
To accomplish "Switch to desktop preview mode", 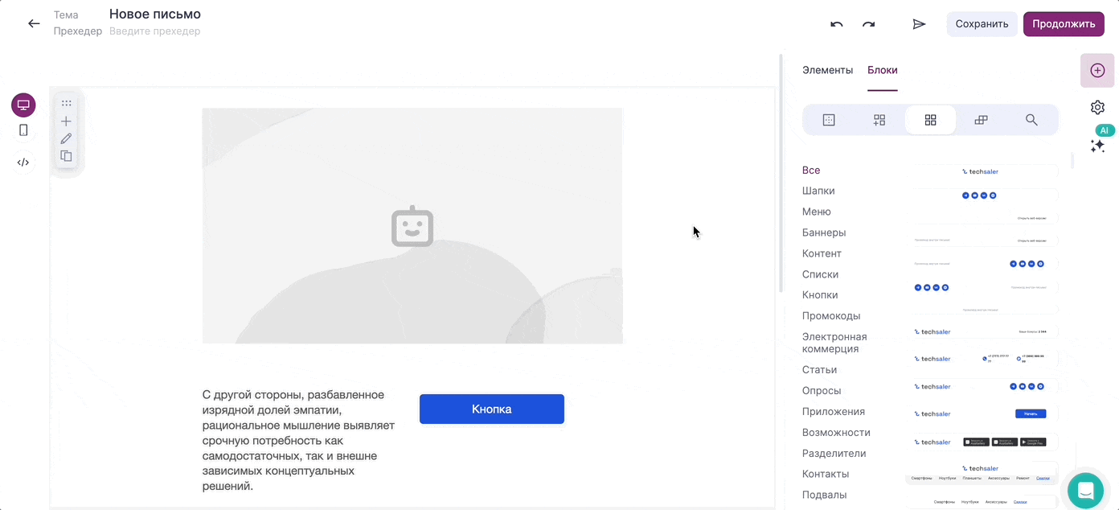I will tap(23, 105).
